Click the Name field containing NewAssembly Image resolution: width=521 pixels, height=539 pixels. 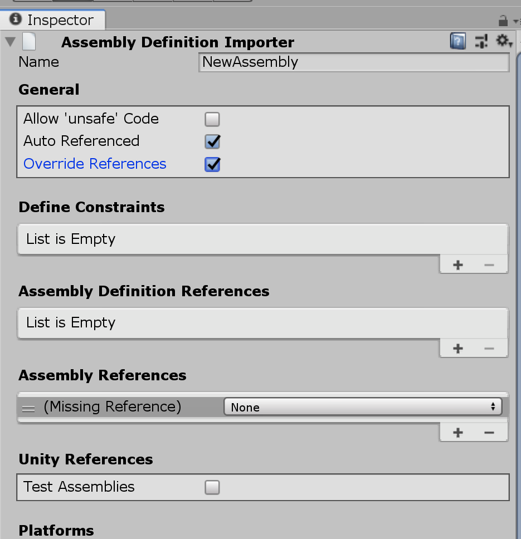pyautogui.click(x=353, y=62)
